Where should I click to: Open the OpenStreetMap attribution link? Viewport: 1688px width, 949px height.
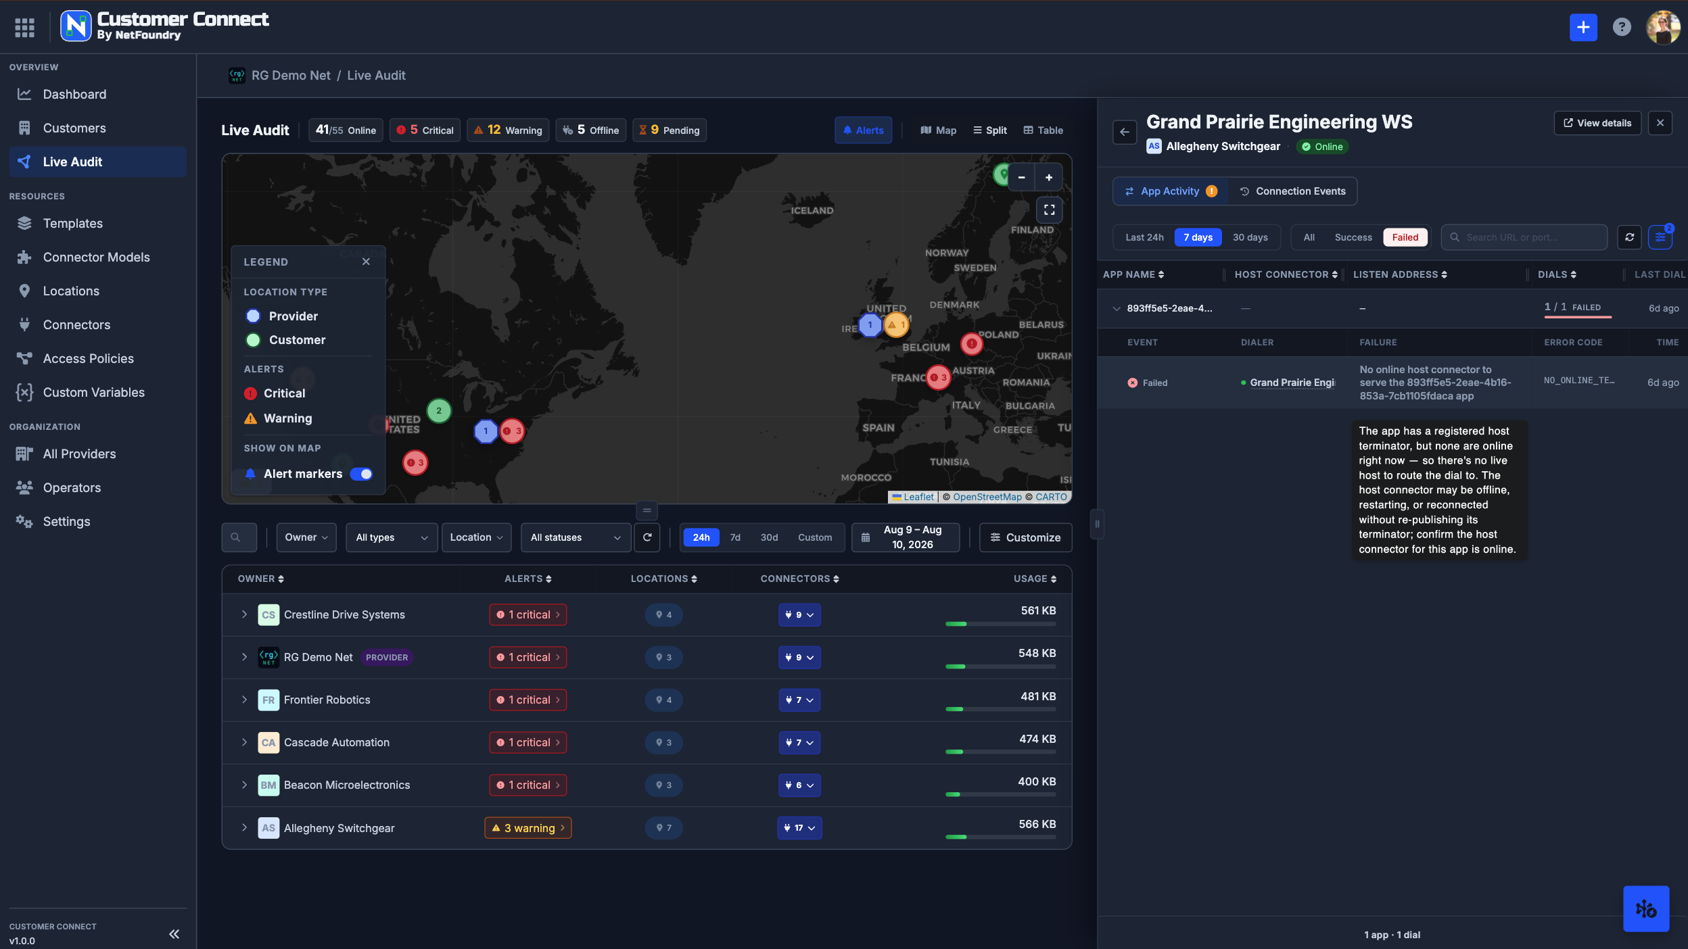pyautogui.click(x=987, y=497)
